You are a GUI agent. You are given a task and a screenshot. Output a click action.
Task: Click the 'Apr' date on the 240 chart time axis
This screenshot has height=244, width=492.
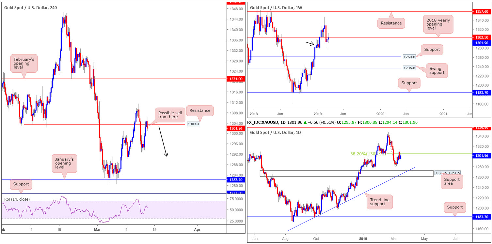point(197,230)
